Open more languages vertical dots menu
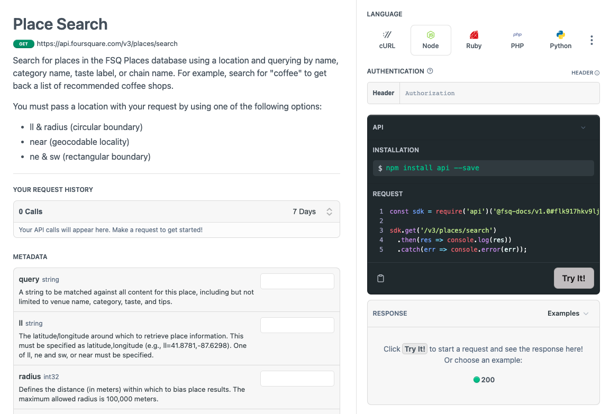This screenshot has height=414, width=610. tap(591, 40)
